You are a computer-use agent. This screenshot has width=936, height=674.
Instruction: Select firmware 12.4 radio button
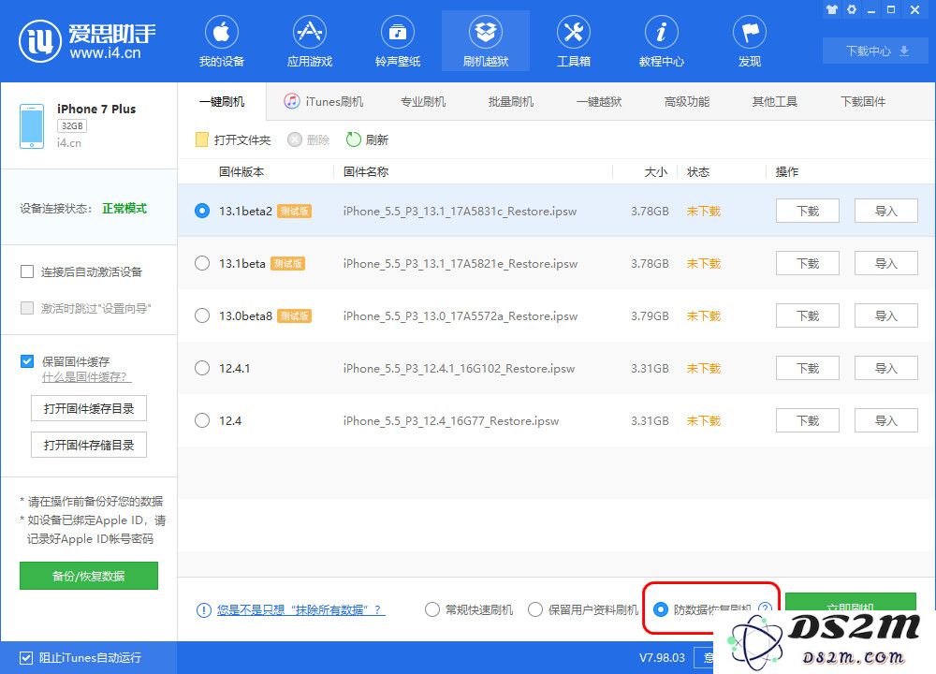pyautogui.click(x=202, y=421)
